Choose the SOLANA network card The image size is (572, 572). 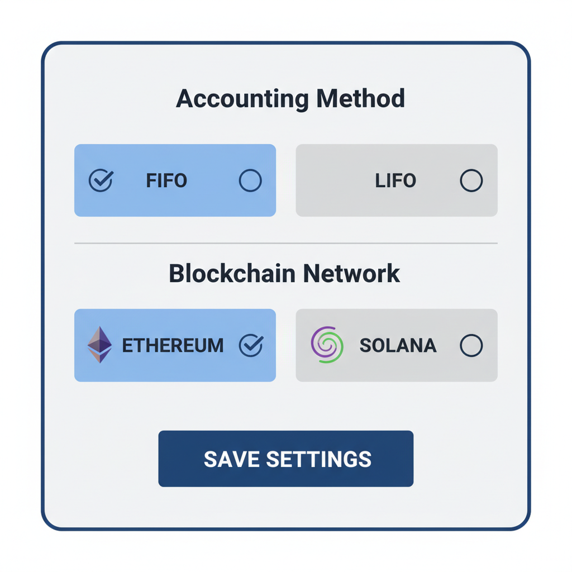tap(396, 345)
